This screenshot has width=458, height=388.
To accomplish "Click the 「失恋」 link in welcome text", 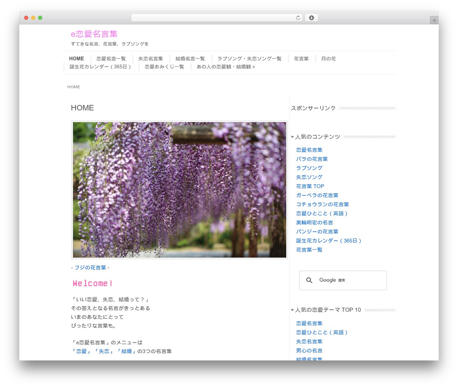I will click(x=104, y=351).
